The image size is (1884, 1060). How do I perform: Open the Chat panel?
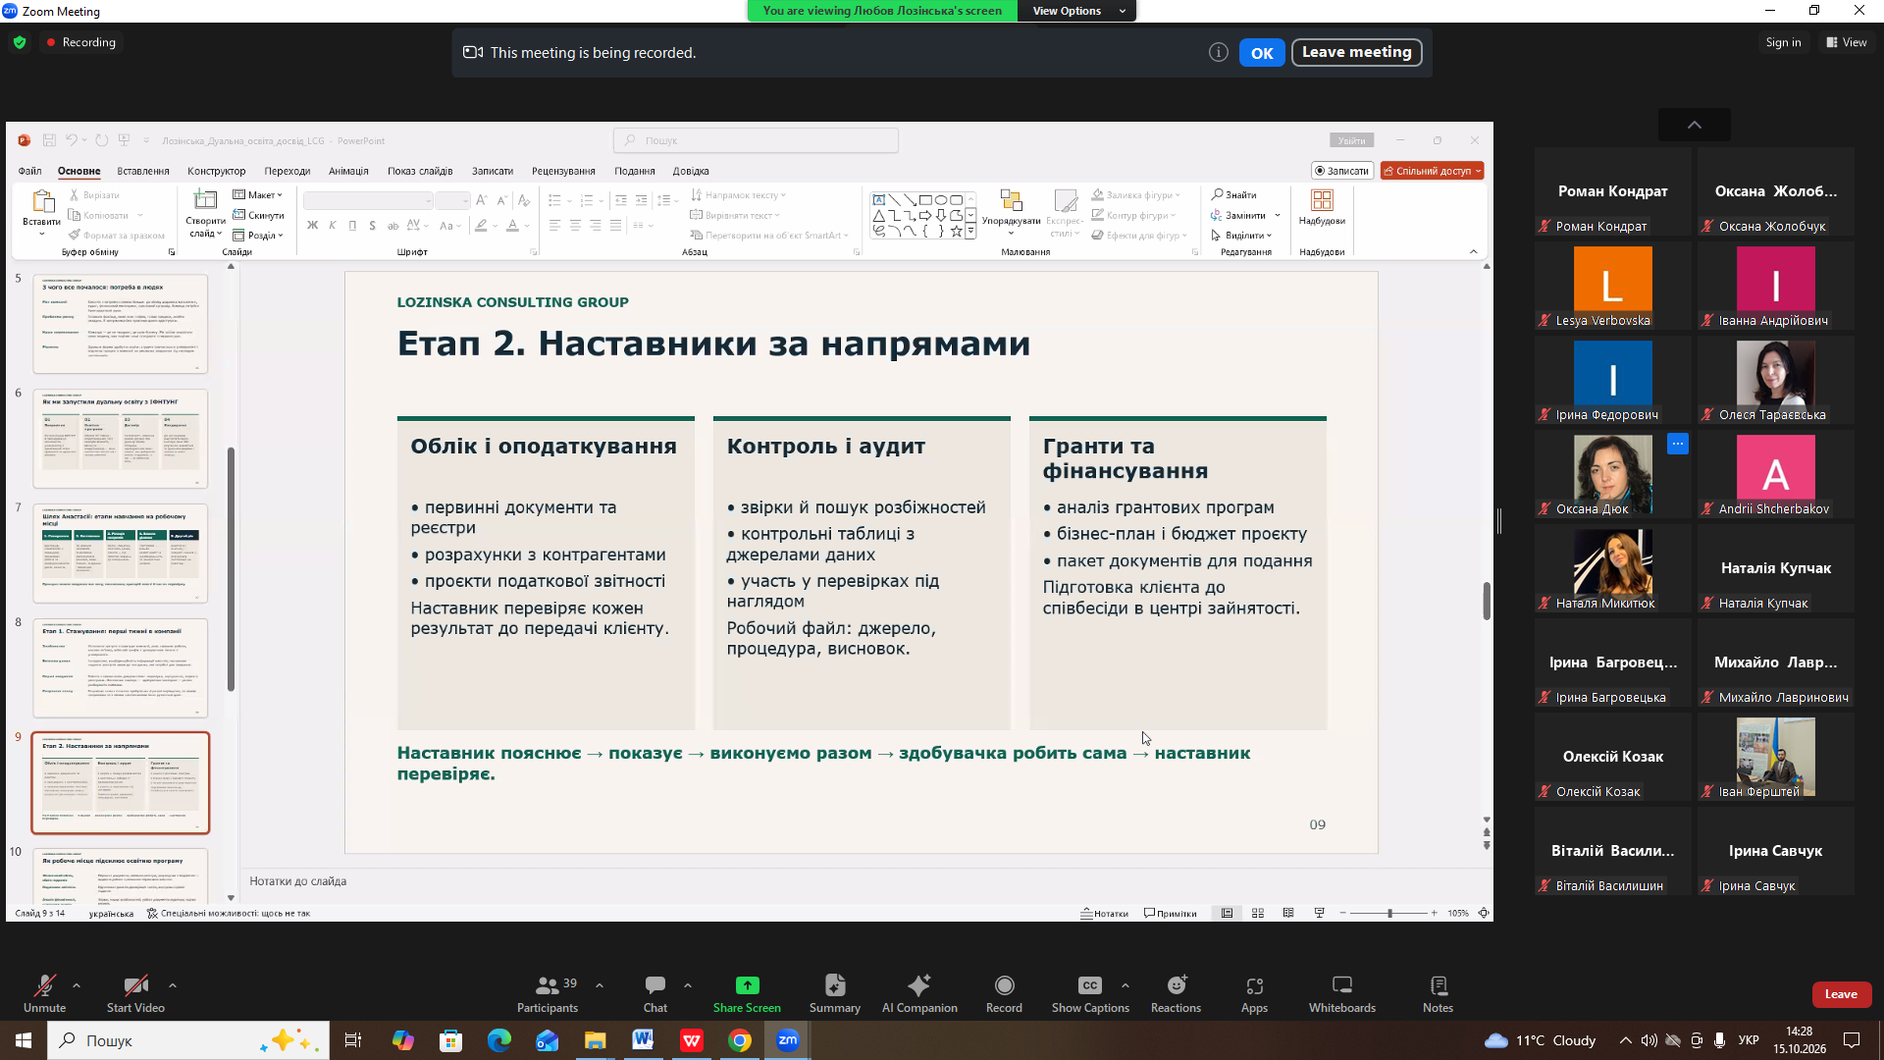[x=655, y=993]
